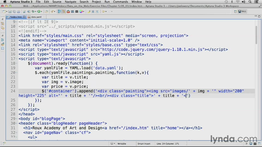Screen dimensions: 262x147
Task: Click the Wi-Fi icon in menu bar
Action: (237, 2)
